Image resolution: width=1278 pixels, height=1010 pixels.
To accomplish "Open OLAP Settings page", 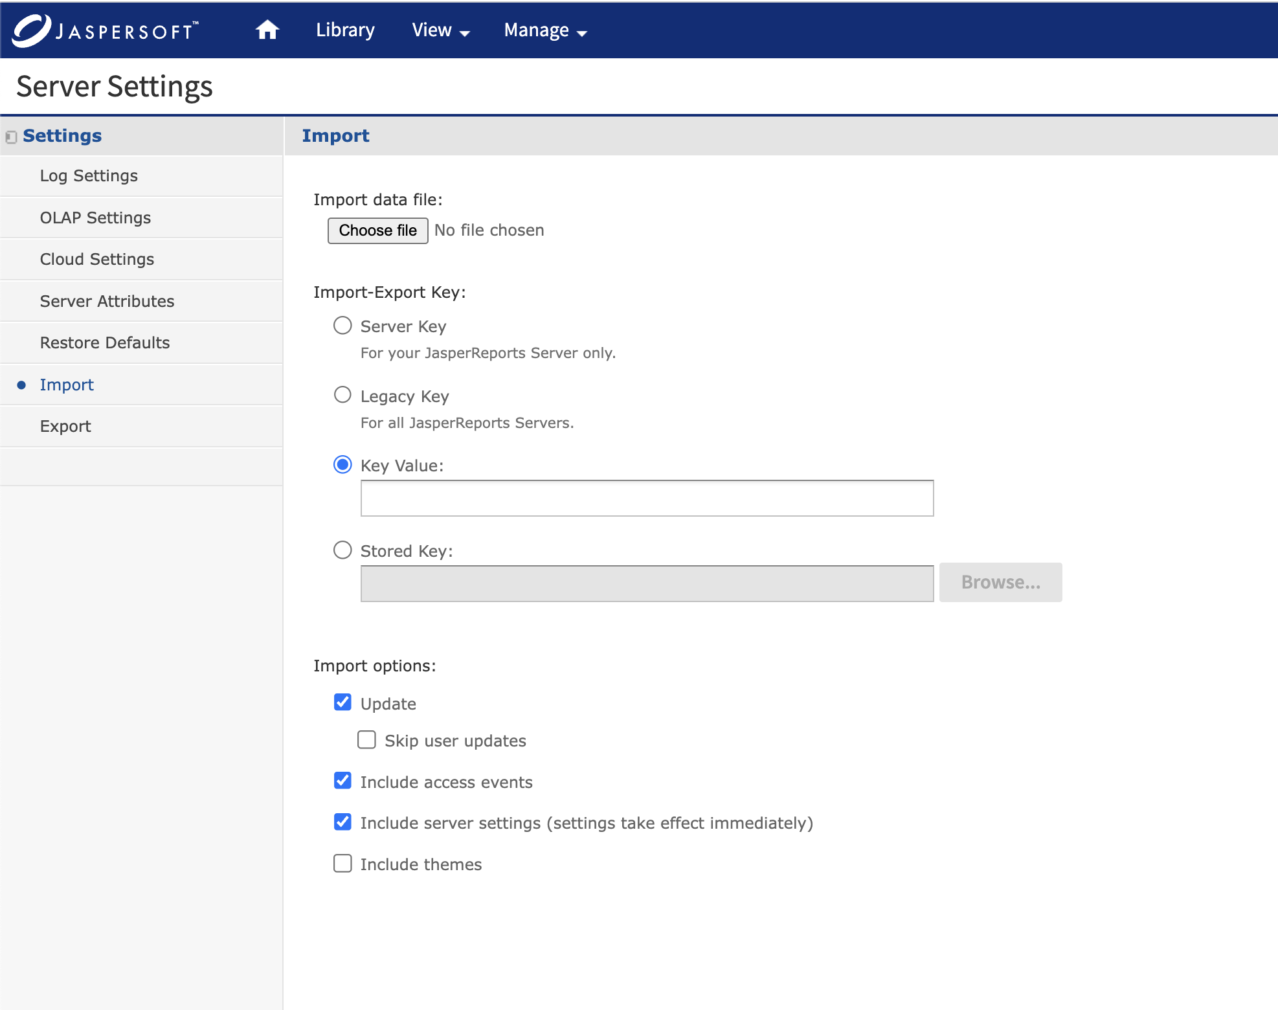I will (x=95, y=218).
